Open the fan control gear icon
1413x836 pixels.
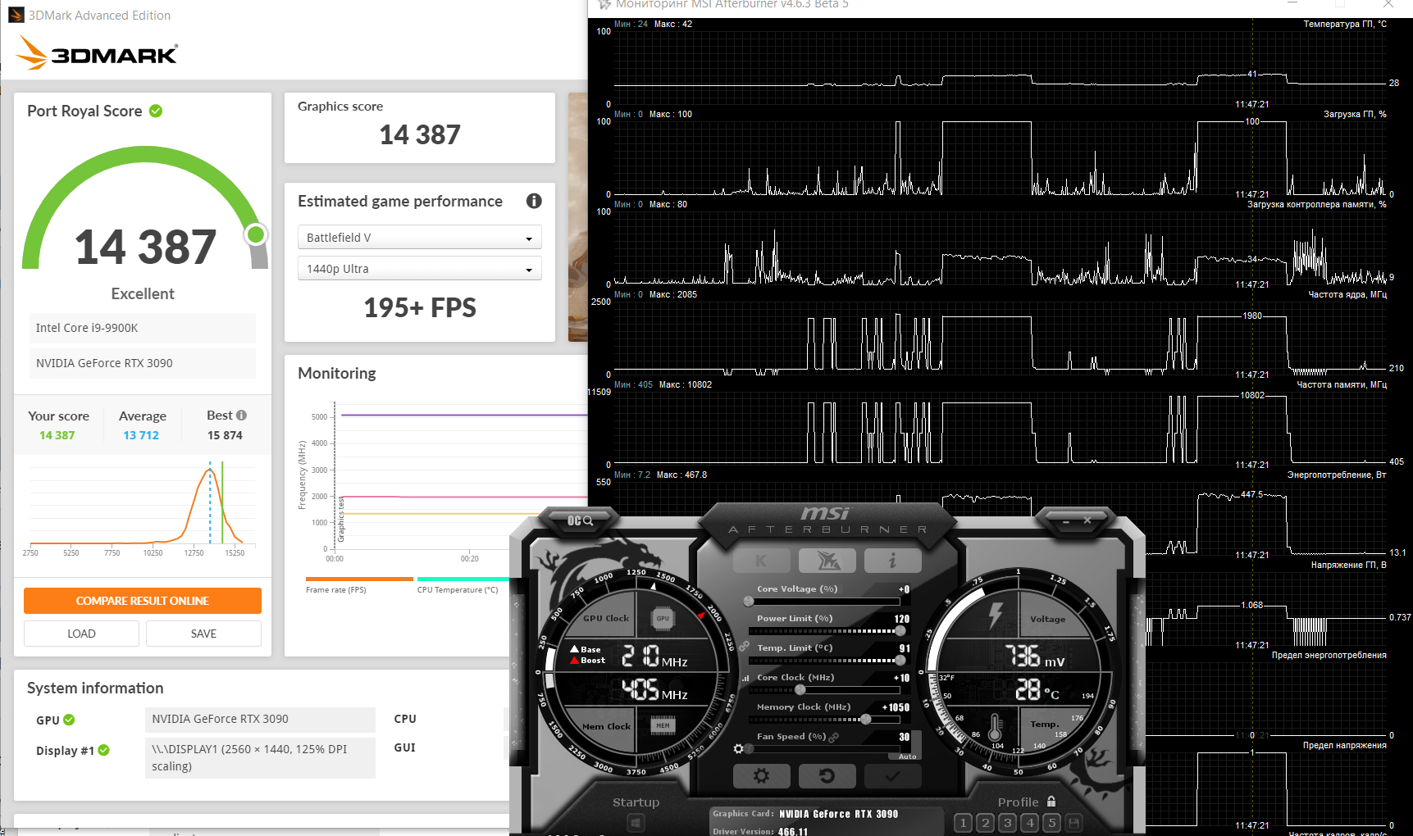click(x=738, y=748)
